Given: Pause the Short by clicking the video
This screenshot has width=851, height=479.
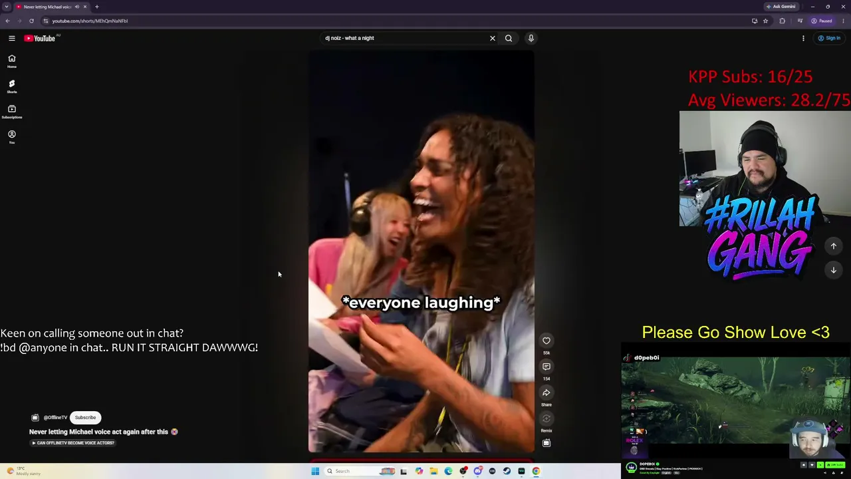Looking at the screenshot, I should [421, 251].
